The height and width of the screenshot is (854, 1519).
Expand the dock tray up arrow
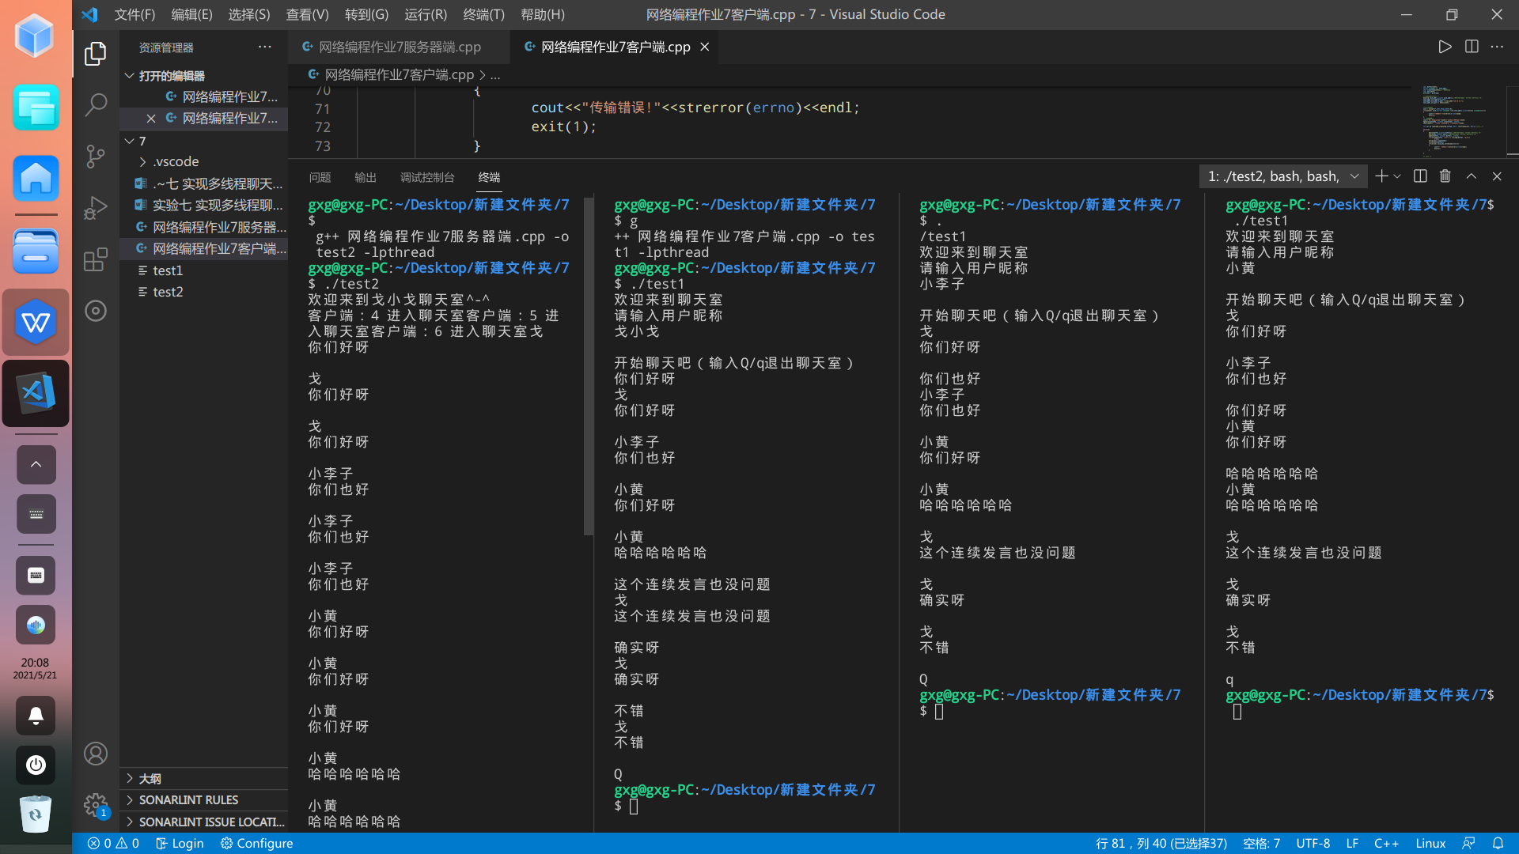tap(36, 464)
